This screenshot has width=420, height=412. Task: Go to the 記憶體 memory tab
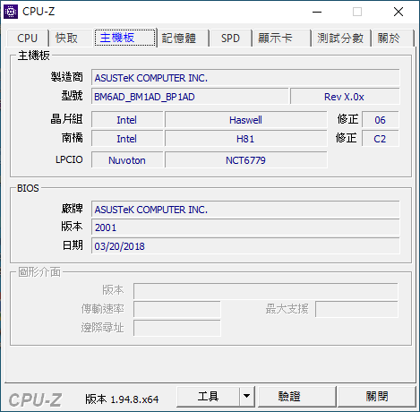(x=183, y=38)
